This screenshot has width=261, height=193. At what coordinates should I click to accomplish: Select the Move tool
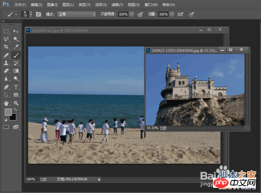16,31
